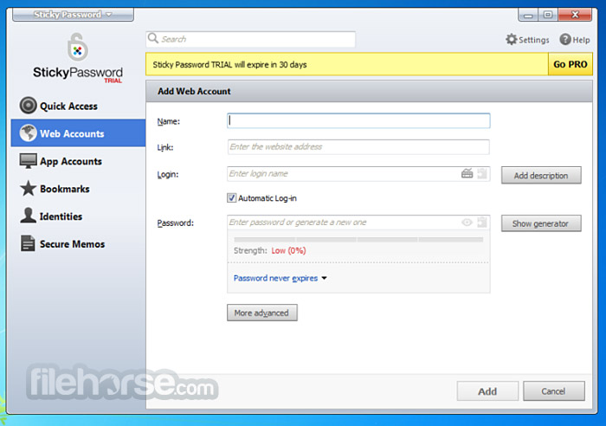The image size is (606, 426).
Task: Click copy icon in Password field
Action: click(482, 223)
